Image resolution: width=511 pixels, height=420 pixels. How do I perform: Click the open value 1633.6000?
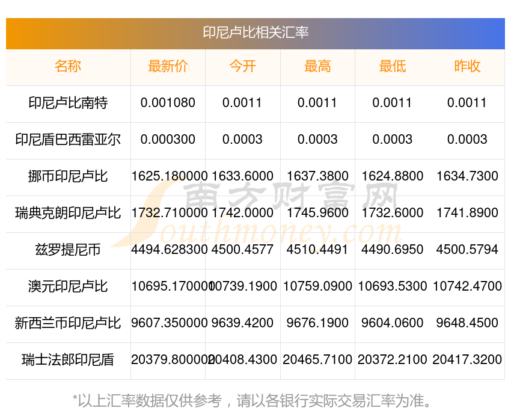click(x=242, y=176)
